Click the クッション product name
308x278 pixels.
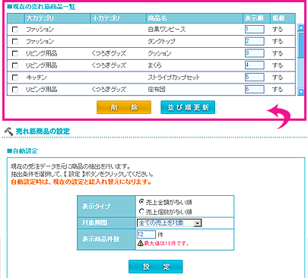point(160,53)
